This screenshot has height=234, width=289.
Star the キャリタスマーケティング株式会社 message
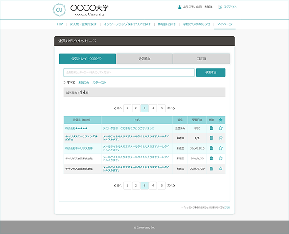tap(221, 138)
